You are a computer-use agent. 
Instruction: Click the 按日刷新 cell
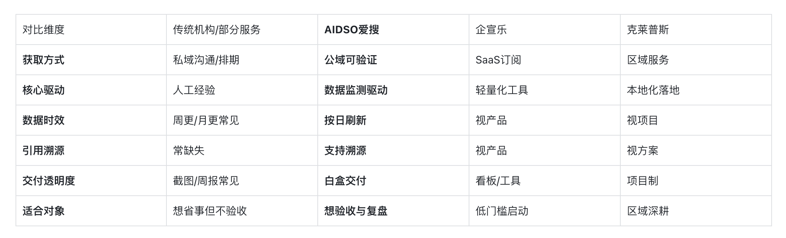(x=393, y=120)
